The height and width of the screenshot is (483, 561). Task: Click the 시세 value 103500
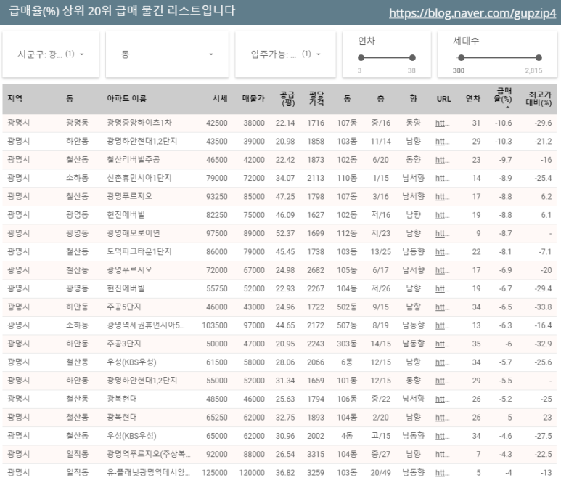[215, 325]
